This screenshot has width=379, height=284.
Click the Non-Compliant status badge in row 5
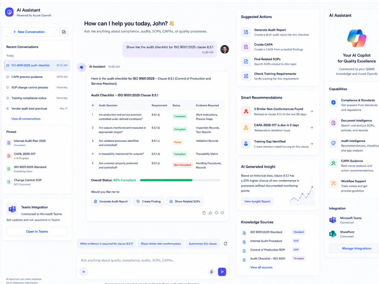coord(183,165)
